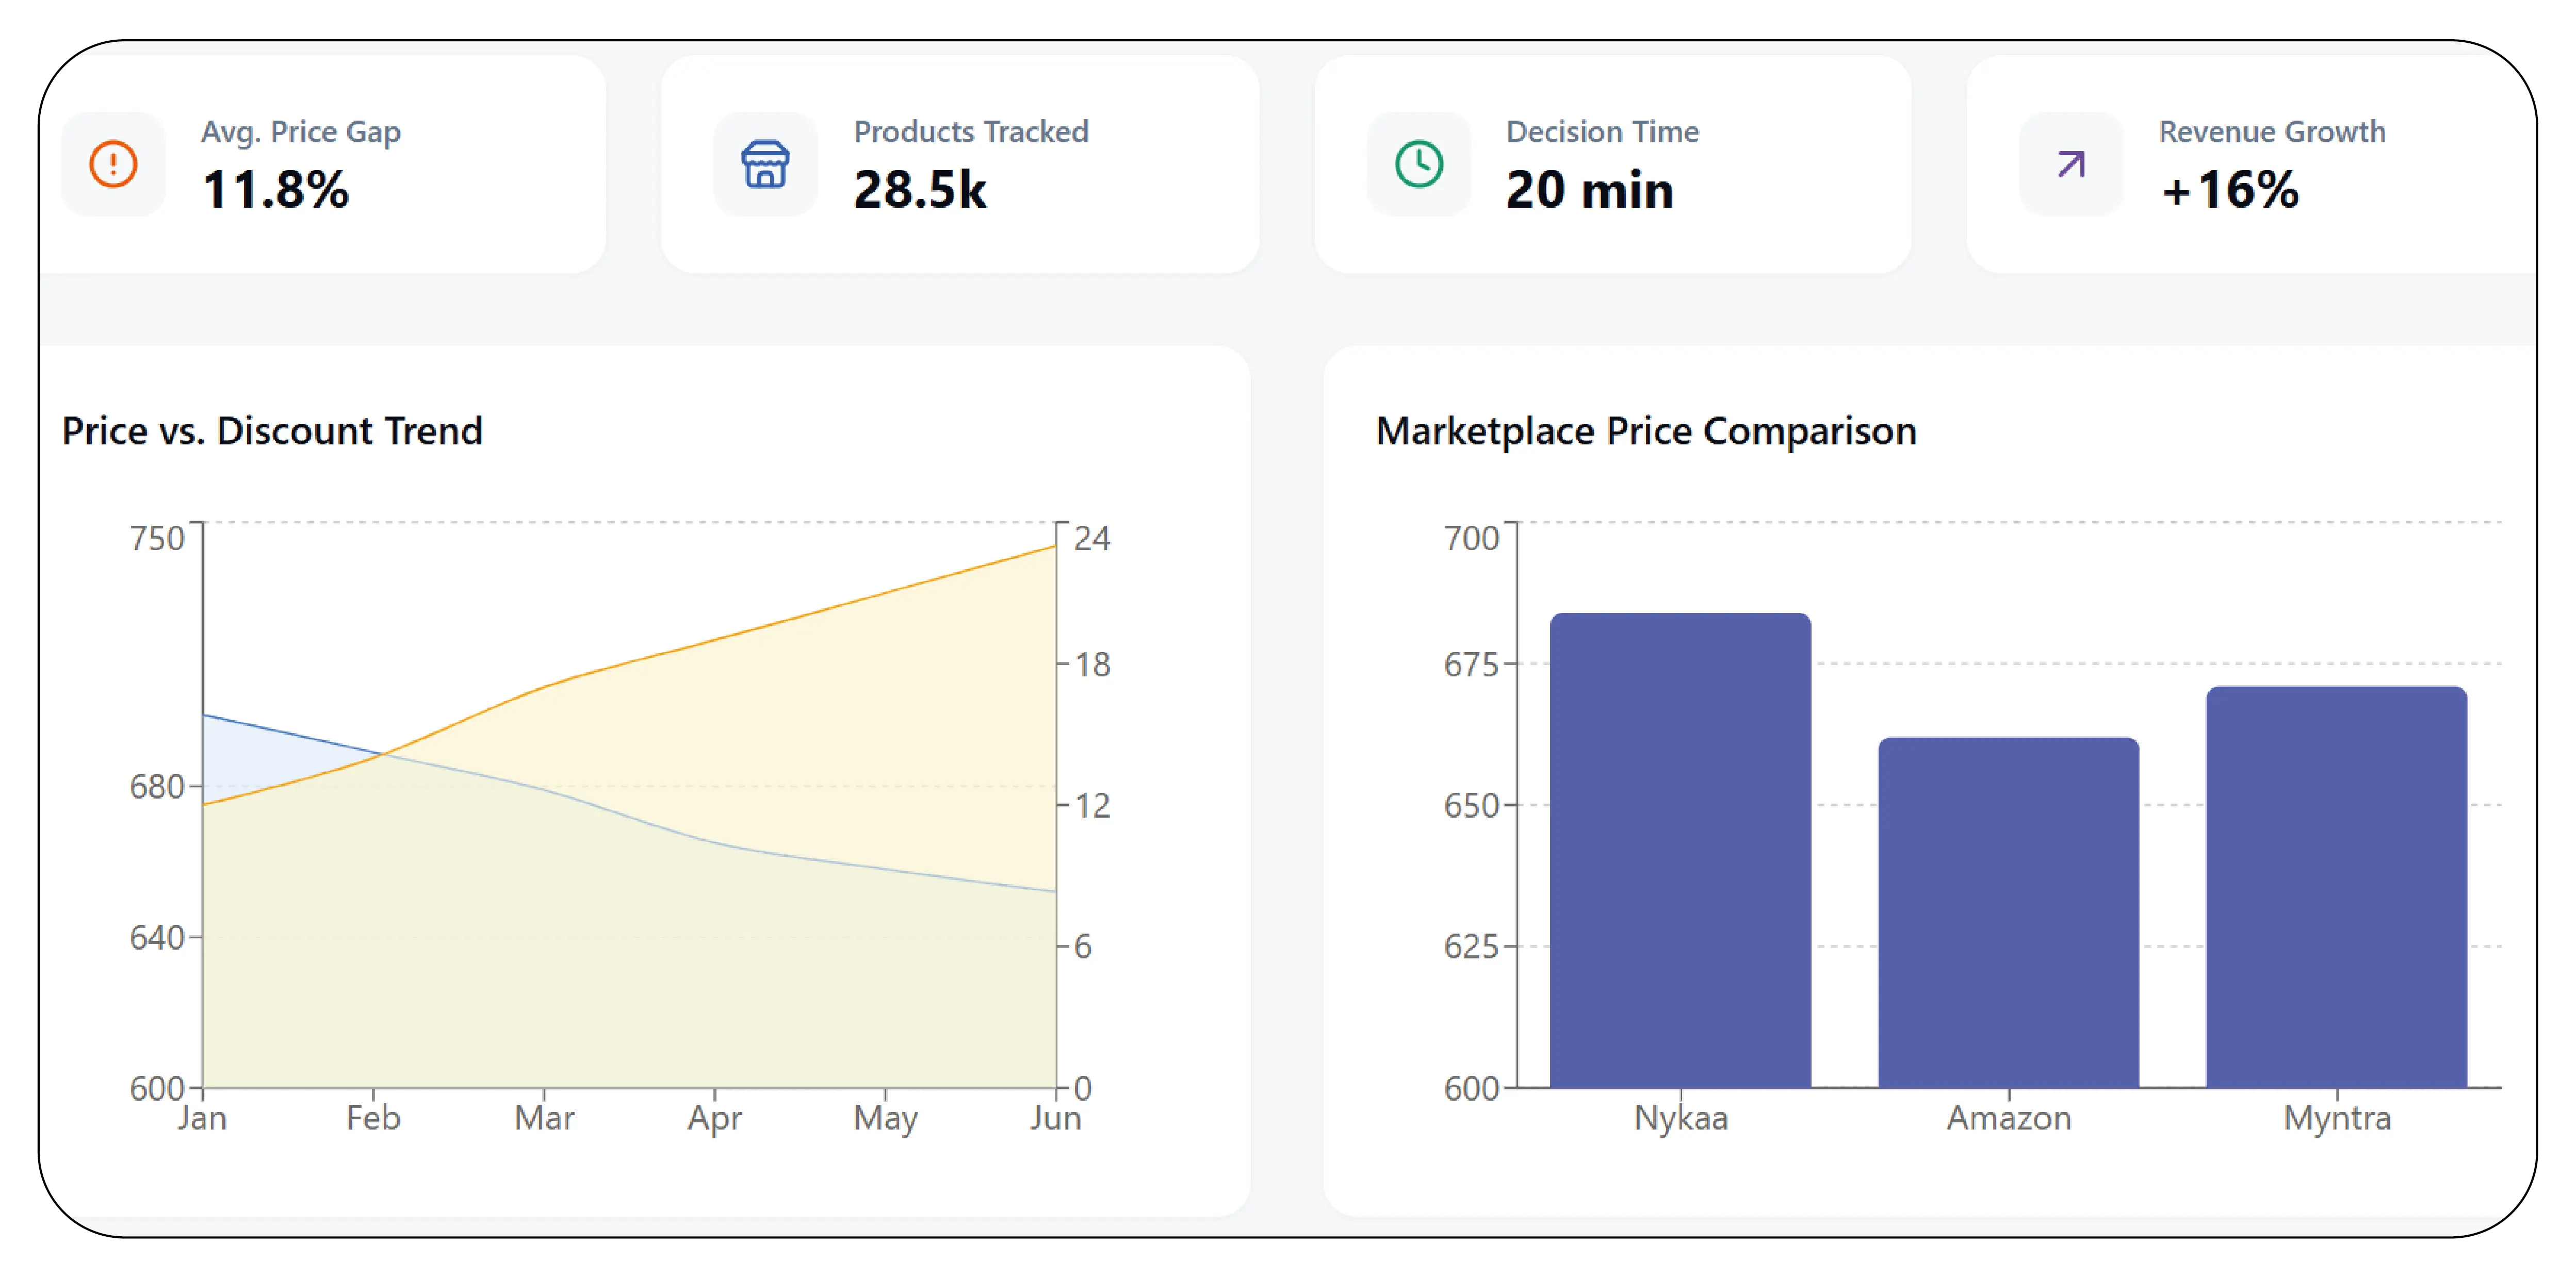Click the 6 tick on the discount axis
The height and width of the screenshot is (1278, 2576).
[1082, 947]
